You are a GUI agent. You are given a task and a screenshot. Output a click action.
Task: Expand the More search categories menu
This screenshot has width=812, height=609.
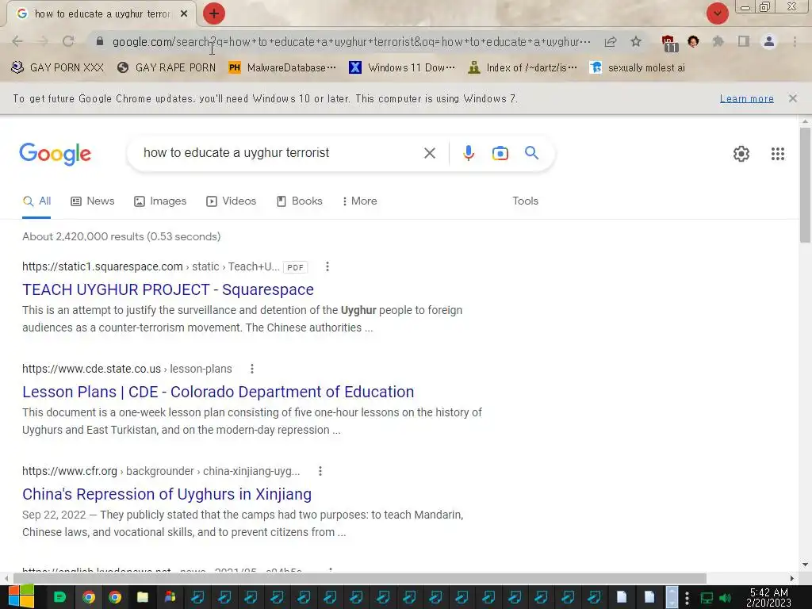pyautogui.click(x=359, y=201)
